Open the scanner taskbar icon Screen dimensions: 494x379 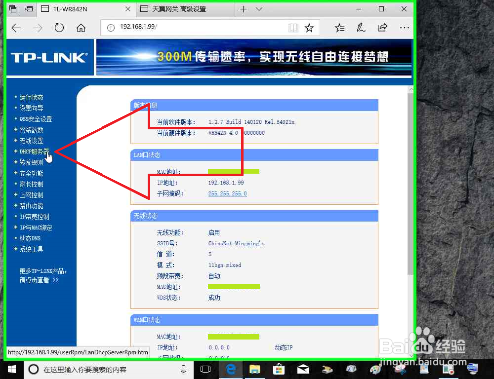pyautogui.click(x=328, y=369)
